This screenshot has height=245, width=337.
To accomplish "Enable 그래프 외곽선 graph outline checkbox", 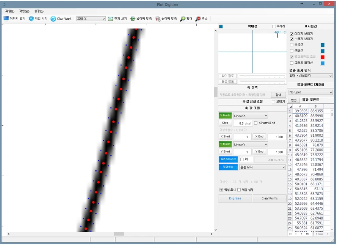I will pyautogui.click(x=292, y=63).
